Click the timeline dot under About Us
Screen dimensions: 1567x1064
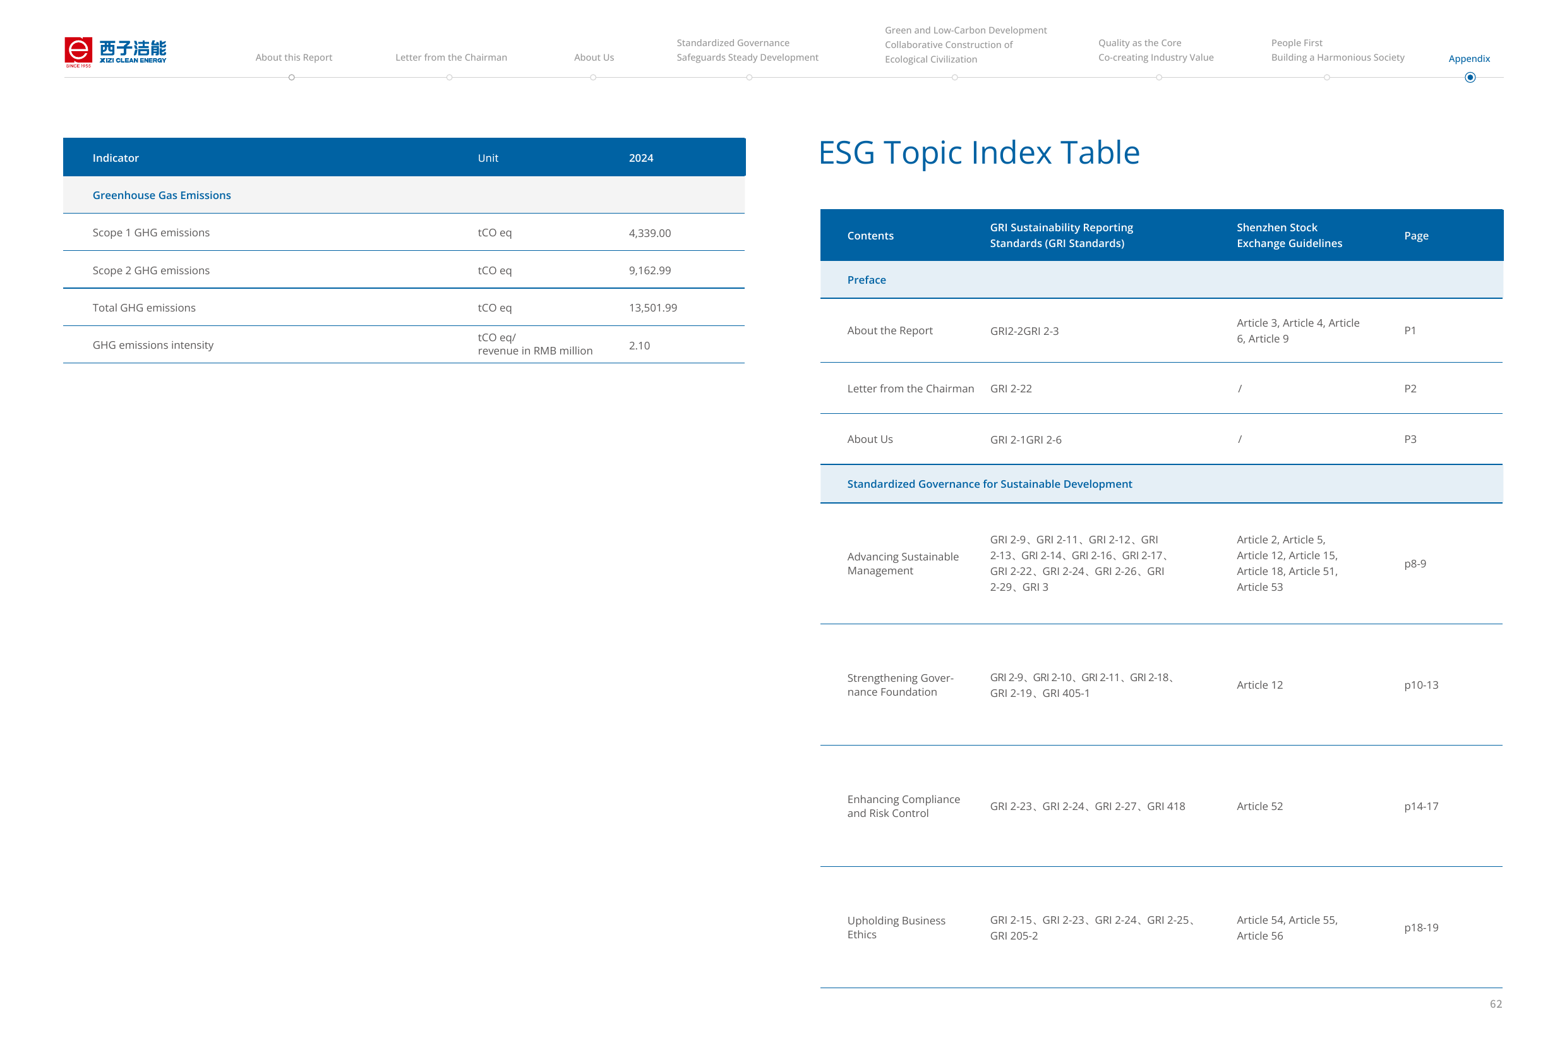(x=592, y=78)
